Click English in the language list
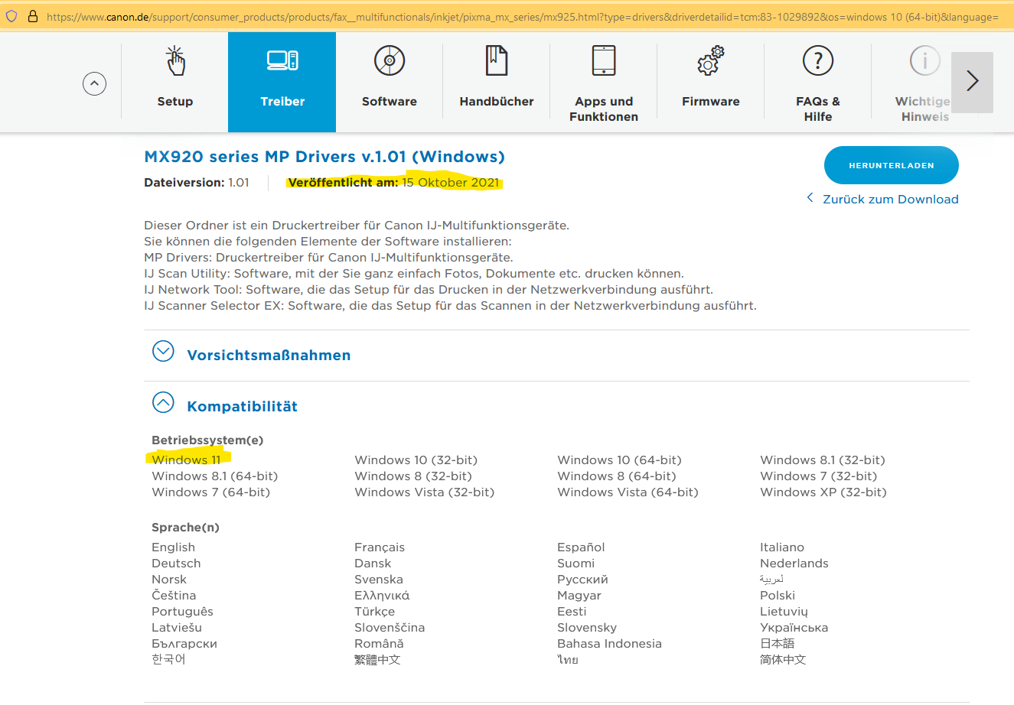The height and width of the screenshot is (705, 1014). tap(174, 547)
